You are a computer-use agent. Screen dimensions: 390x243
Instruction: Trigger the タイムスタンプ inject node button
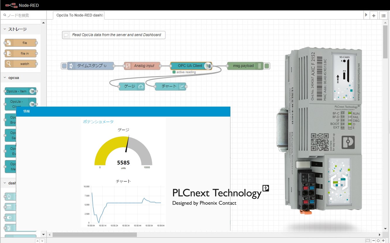[64, 66]
